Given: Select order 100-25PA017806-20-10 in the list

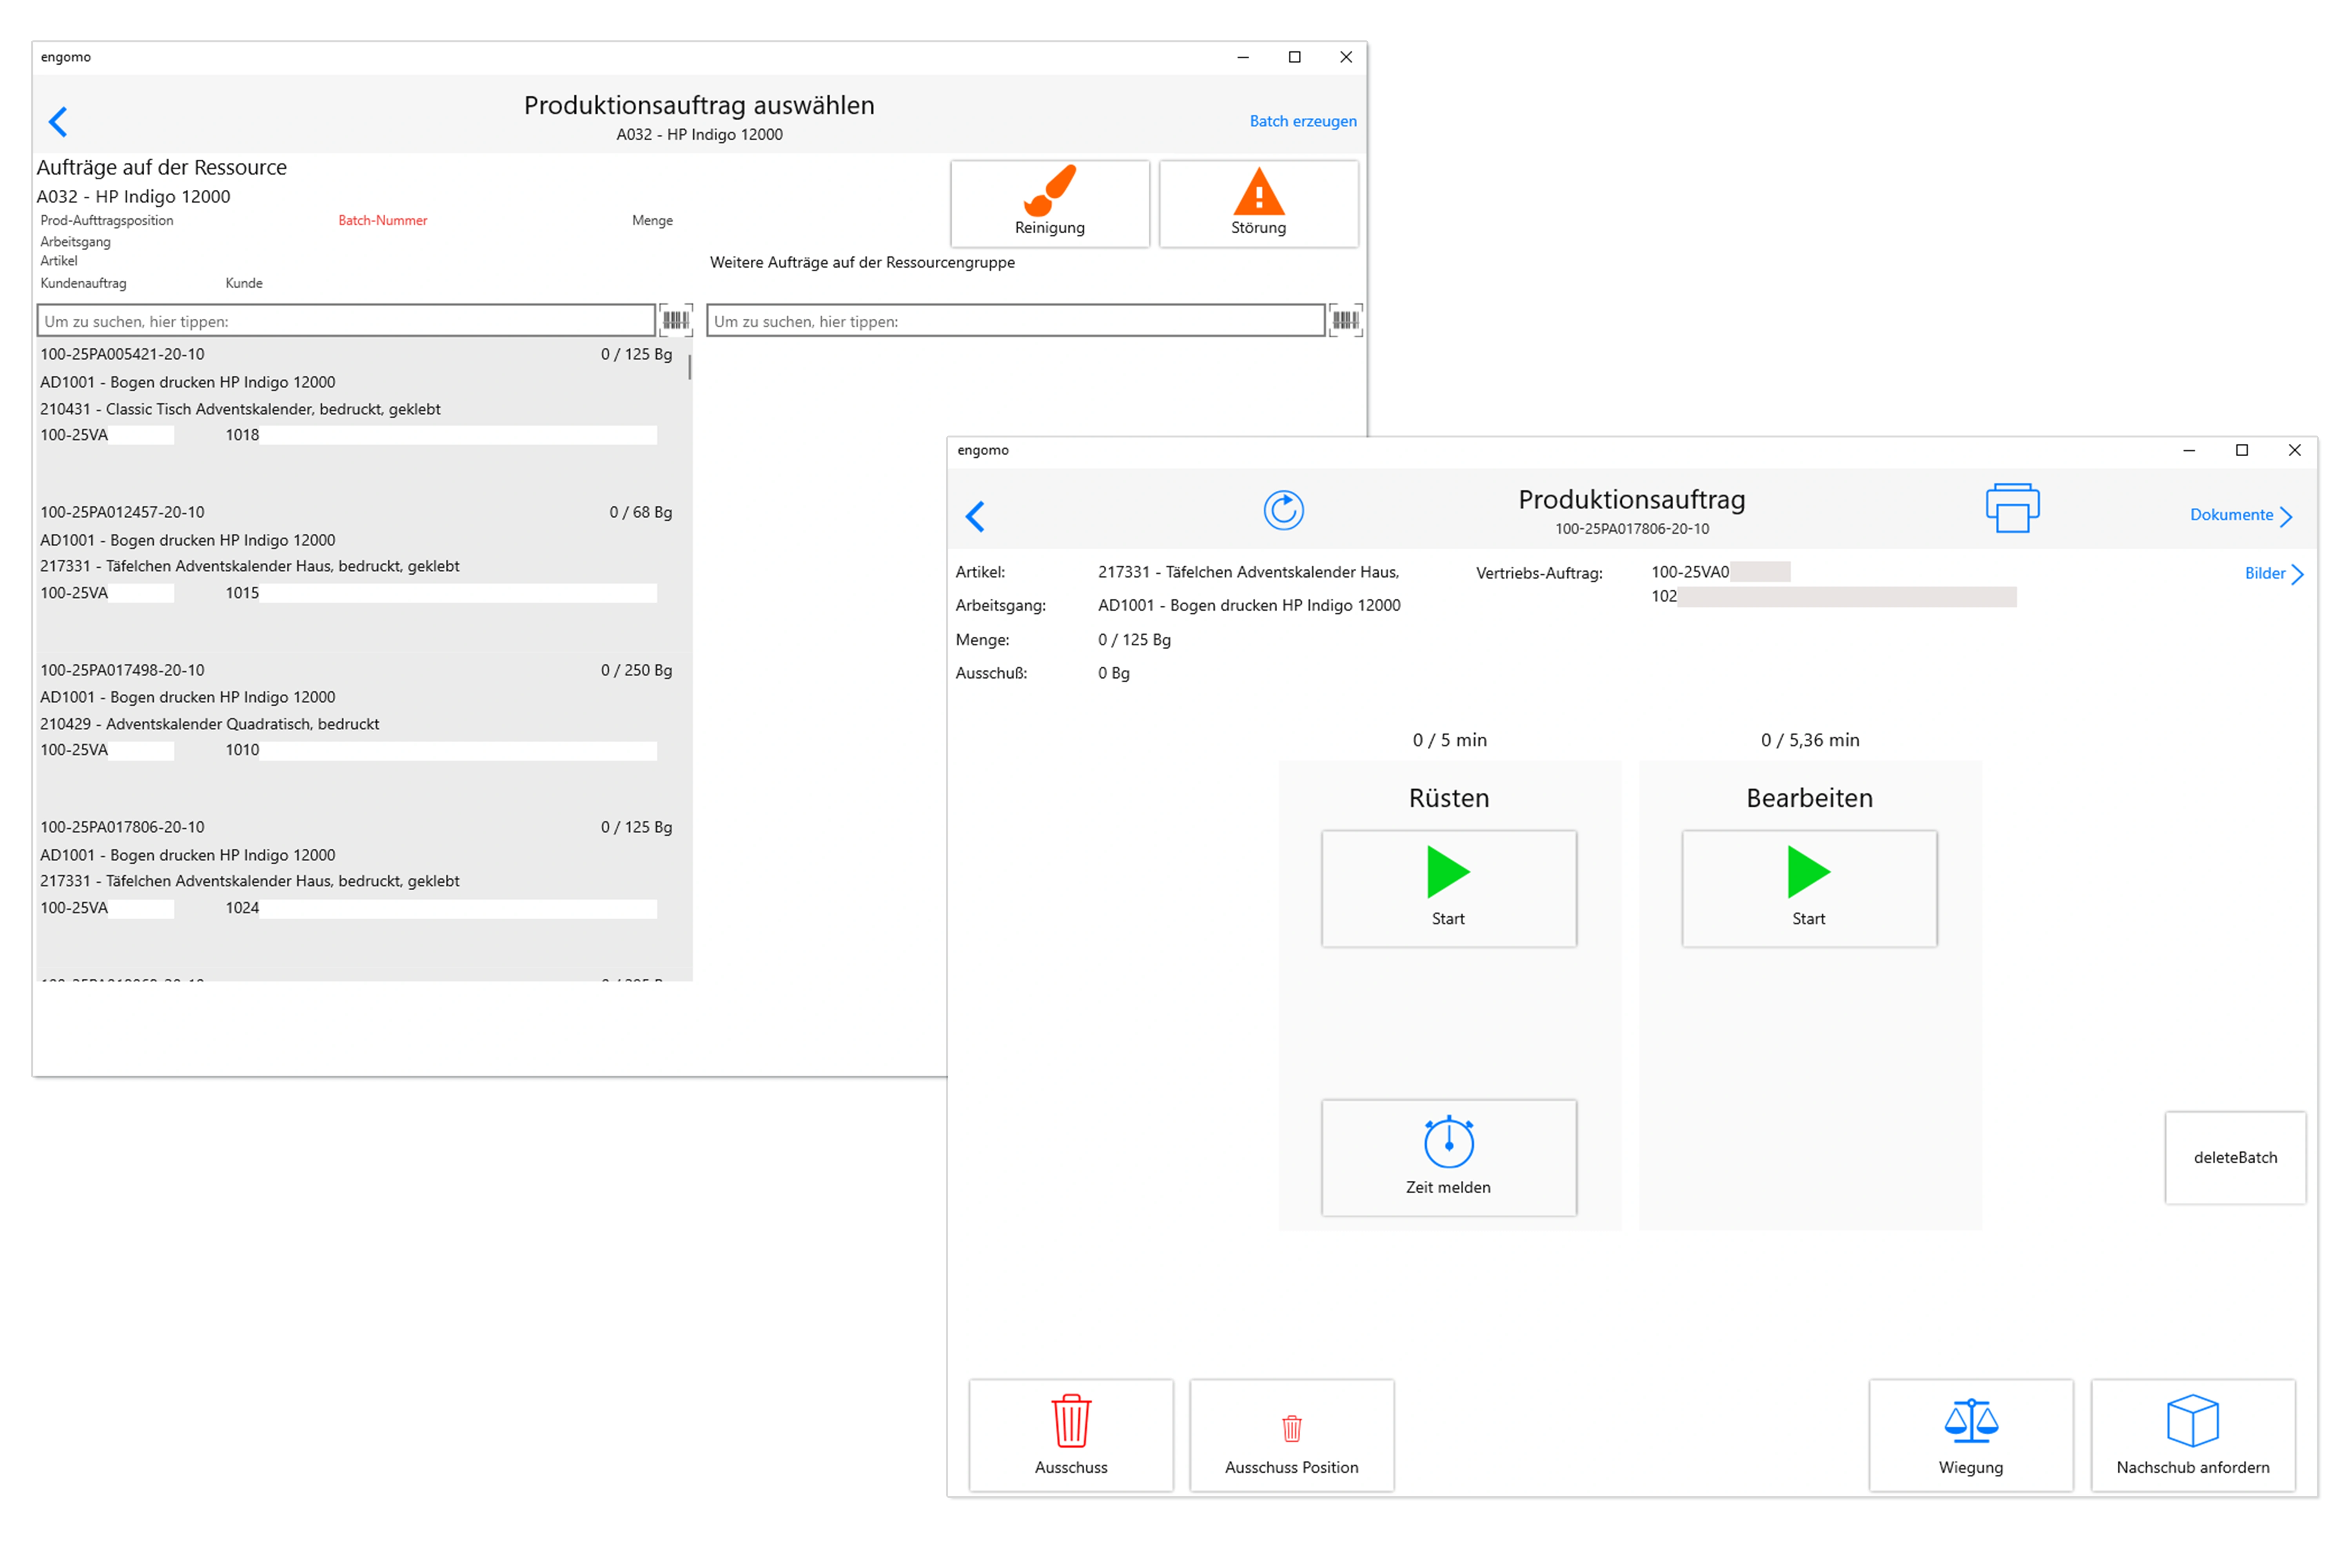Looking at the screenshot, I should 364,889.
